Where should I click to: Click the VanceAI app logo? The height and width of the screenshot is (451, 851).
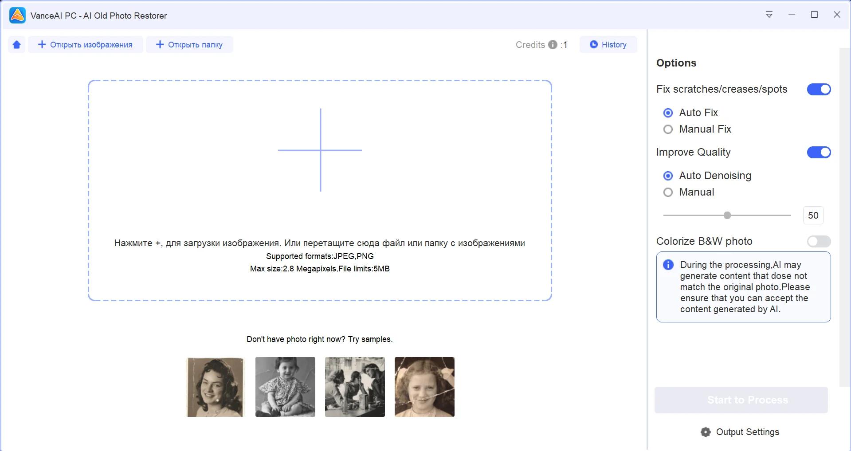(17, 16)
